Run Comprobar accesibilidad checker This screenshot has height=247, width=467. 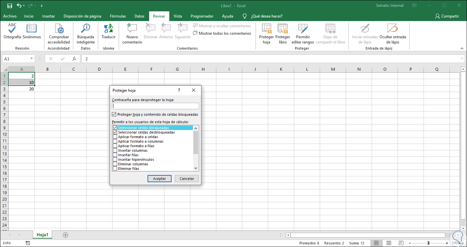(x=59, y=29)
